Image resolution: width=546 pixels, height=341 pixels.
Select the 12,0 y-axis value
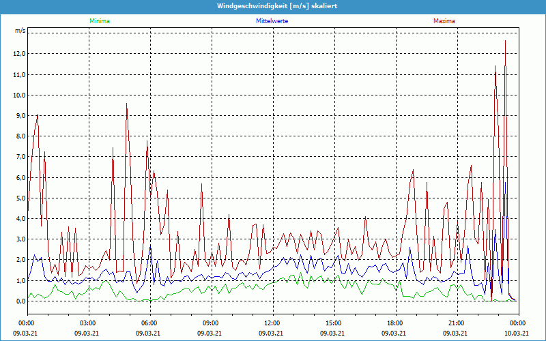[19, 54]
